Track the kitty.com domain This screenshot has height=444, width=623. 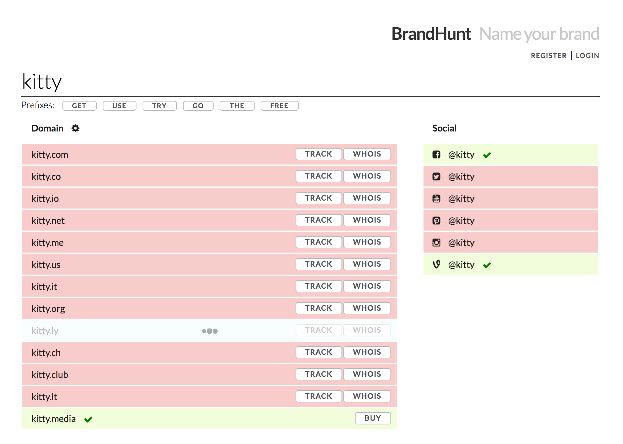tap(318, 154)
